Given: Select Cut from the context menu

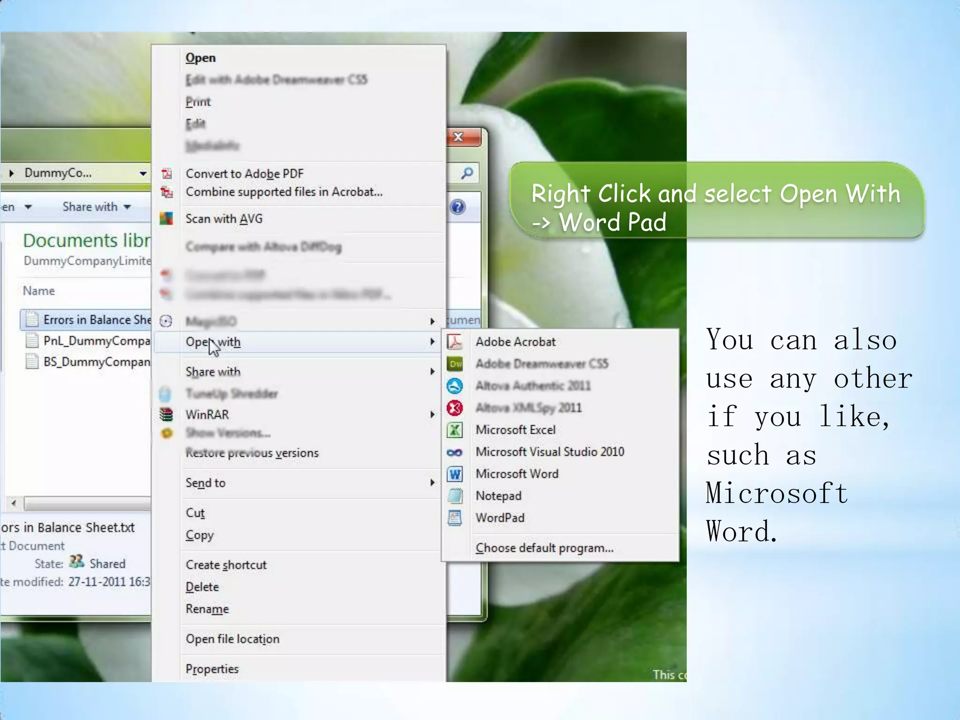Looking at the screenshot, I should 195,513.
